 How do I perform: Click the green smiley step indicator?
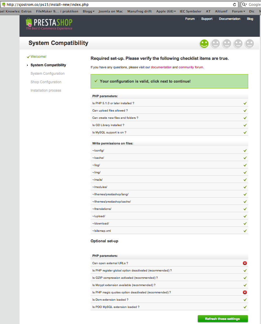click(204, 44)
